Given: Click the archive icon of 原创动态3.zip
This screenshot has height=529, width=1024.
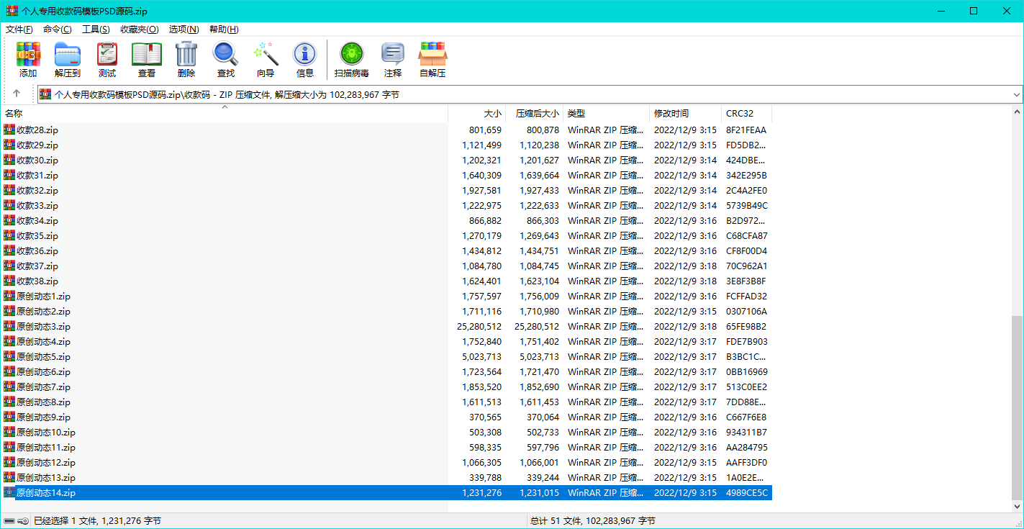Looking at the screenshot, I should point(9,326).
